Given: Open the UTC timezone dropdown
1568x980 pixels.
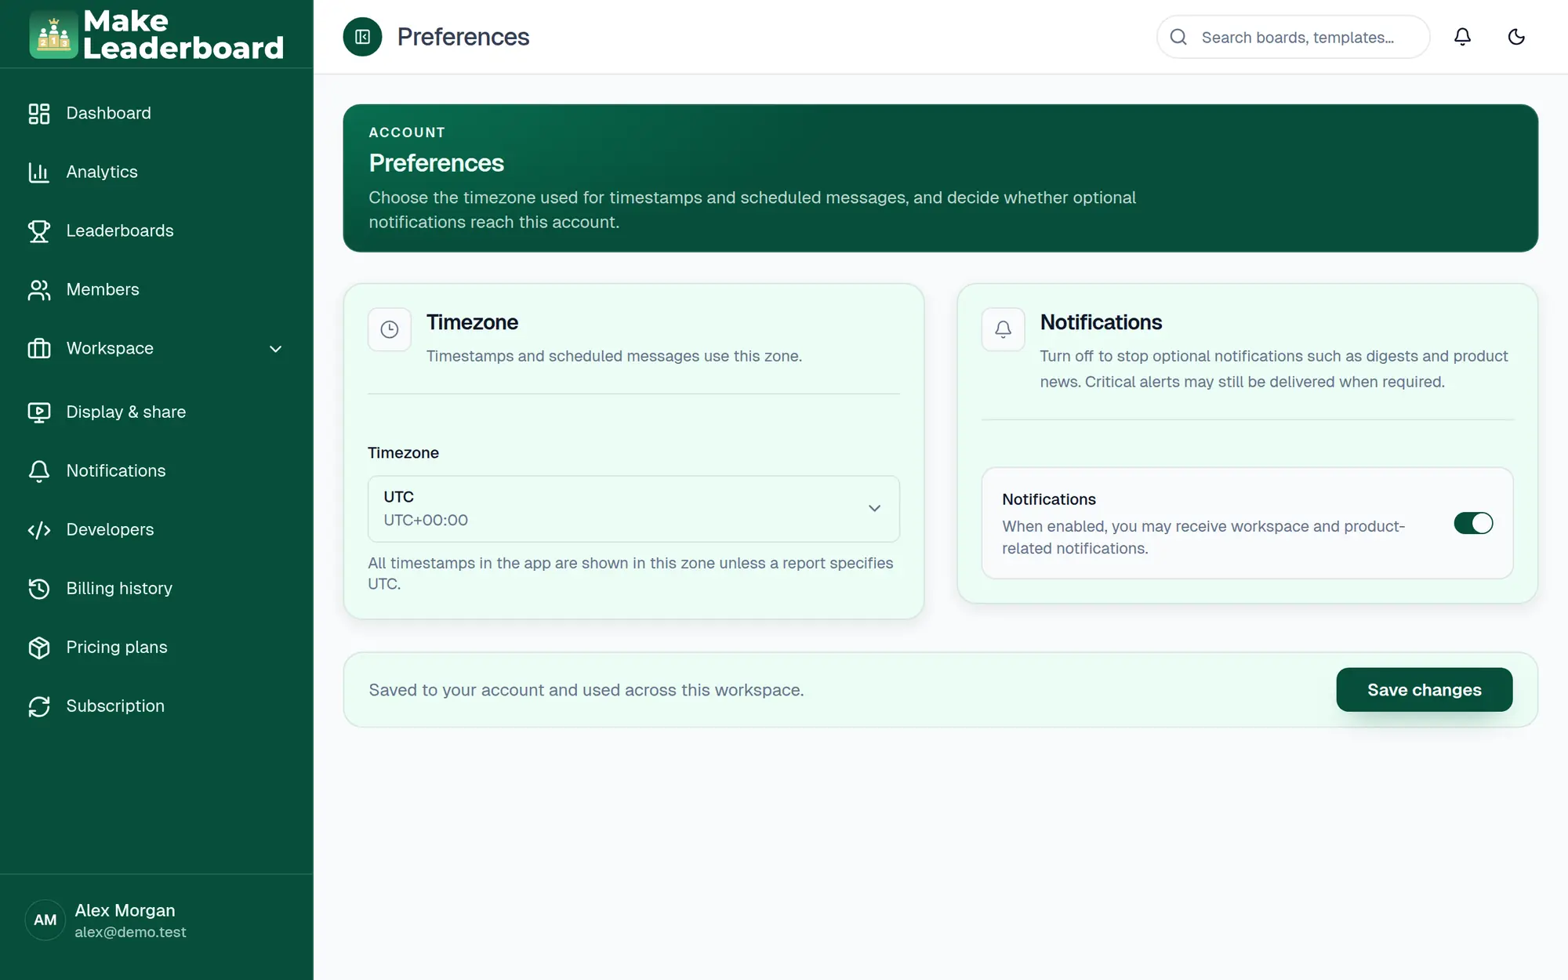Looking at the screenshot, I should [633, 509].
